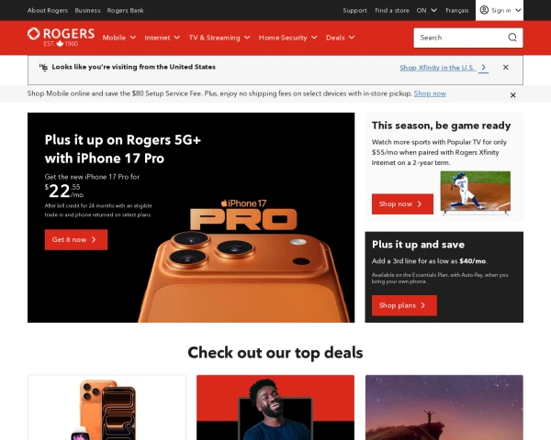The height and width of the screenshot is (440, 551).
Task: Open the ON province selector
Action: (x=427, y=10)
